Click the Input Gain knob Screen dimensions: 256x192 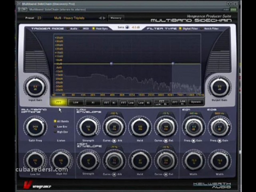pos(35,87)
